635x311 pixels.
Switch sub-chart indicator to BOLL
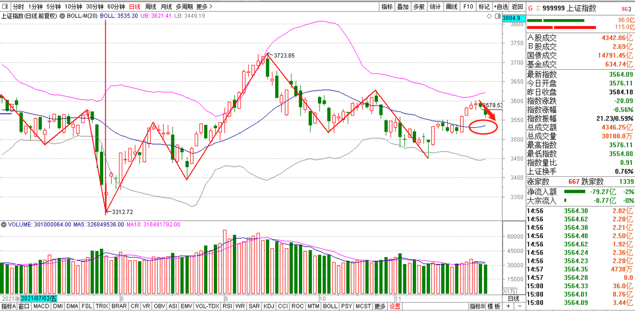(x=330, y=306)
